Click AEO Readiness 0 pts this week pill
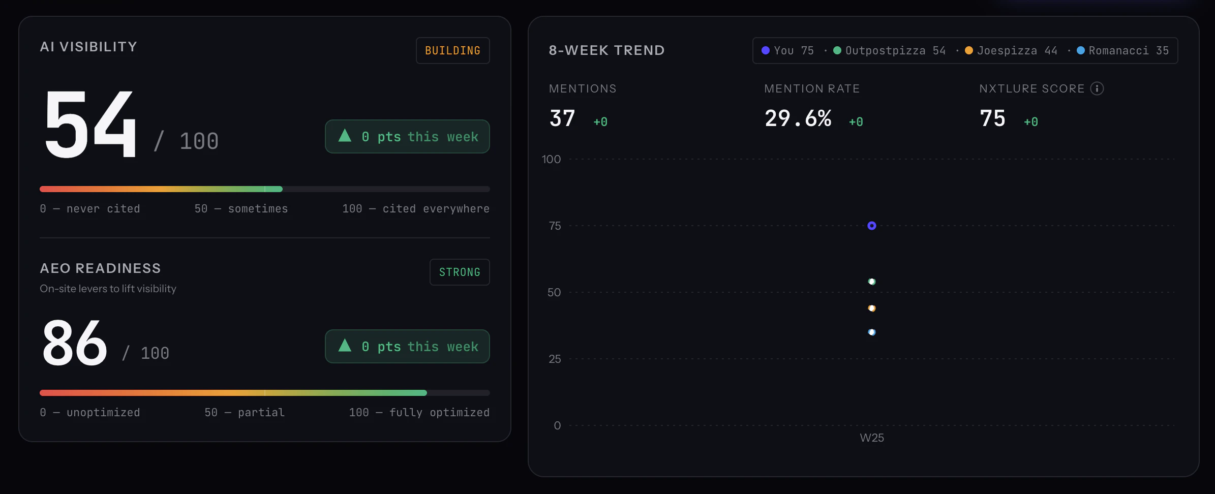 (407, 346)
